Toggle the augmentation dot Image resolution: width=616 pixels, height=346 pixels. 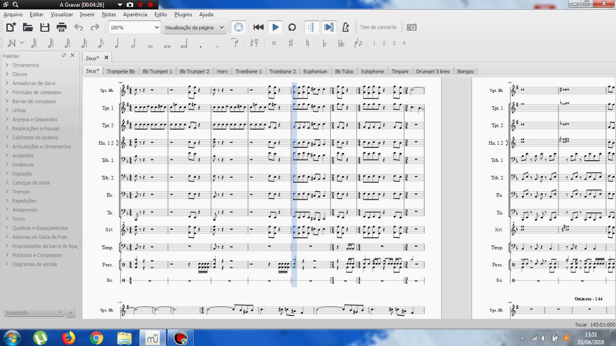click(200, 46)
